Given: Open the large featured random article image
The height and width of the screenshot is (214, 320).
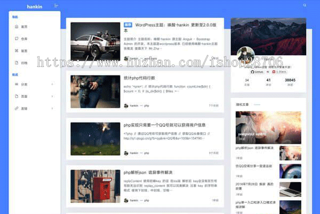Looking at the screenshot, I should [268, 127].
